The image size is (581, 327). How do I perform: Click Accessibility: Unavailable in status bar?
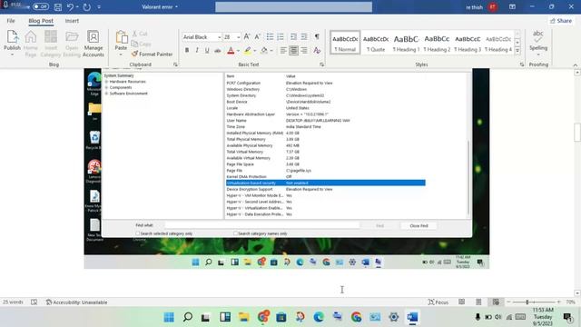point(76,302)
